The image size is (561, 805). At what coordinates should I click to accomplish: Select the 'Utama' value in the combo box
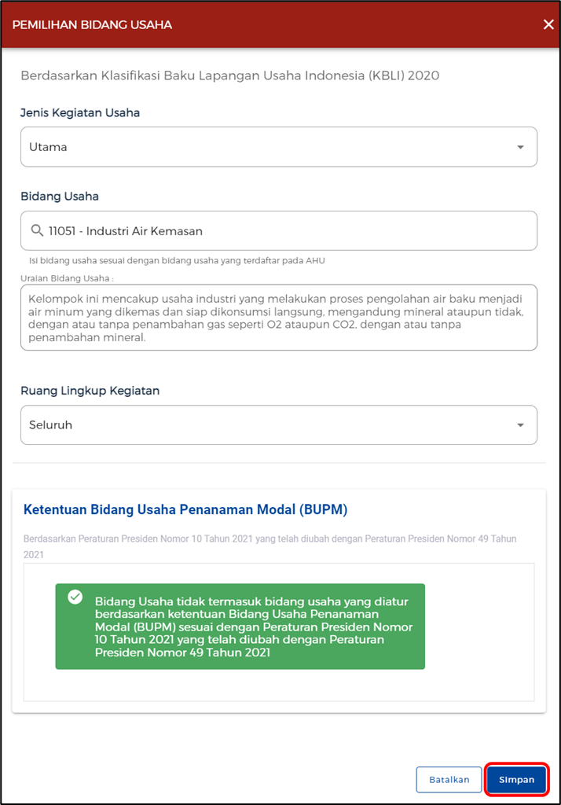point(49,147)
